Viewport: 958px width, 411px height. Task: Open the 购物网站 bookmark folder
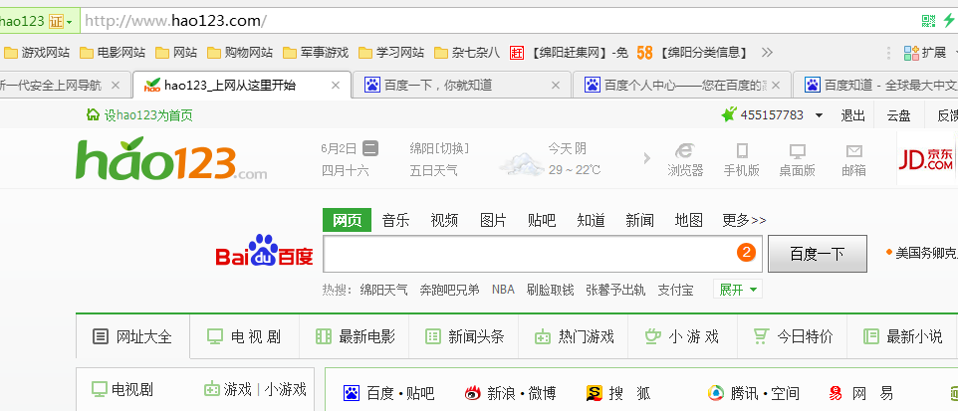click(240, 53)
